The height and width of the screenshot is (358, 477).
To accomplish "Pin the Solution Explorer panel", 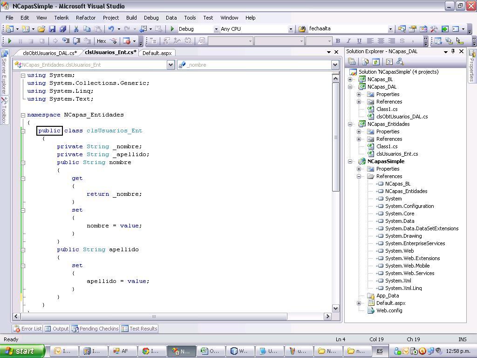I will (452, 51).
